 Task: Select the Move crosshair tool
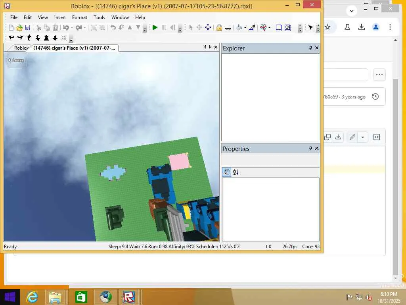tap(199, 27)
